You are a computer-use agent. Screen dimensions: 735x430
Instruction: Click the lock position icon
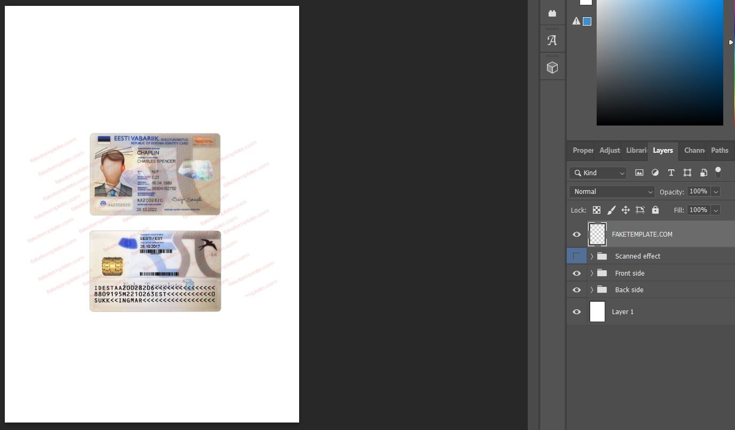pos(625,209)
